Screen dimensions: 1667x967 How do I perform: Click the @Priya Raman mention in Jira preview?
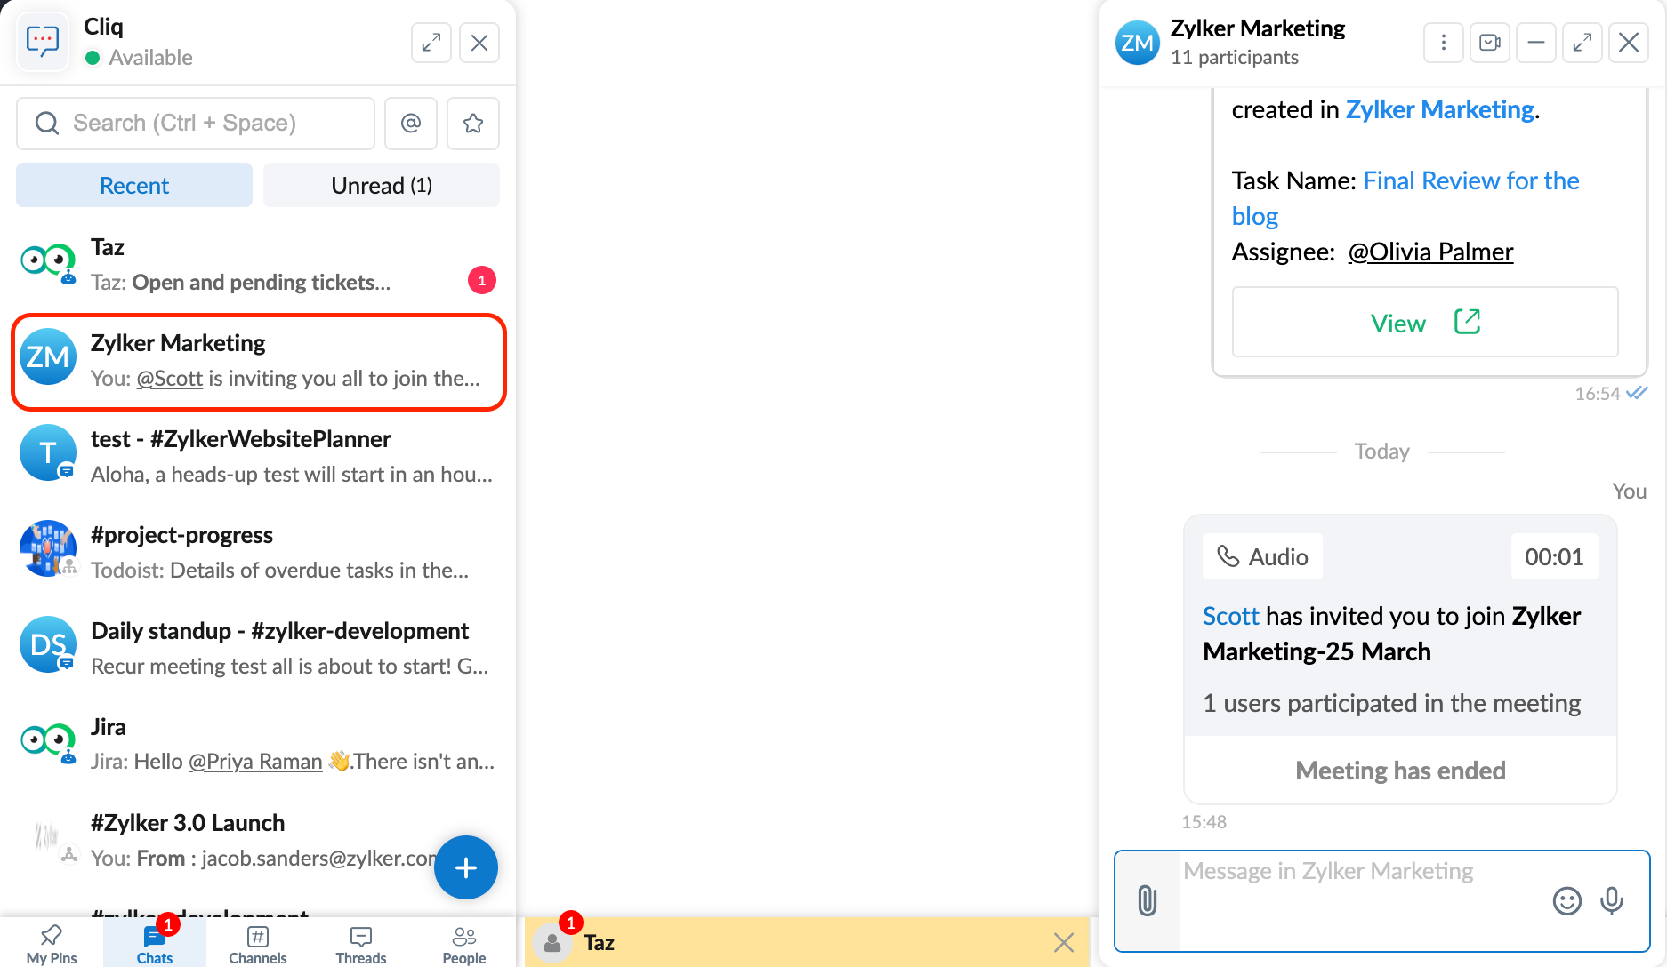pyautogui.click(x=255, y=762)
